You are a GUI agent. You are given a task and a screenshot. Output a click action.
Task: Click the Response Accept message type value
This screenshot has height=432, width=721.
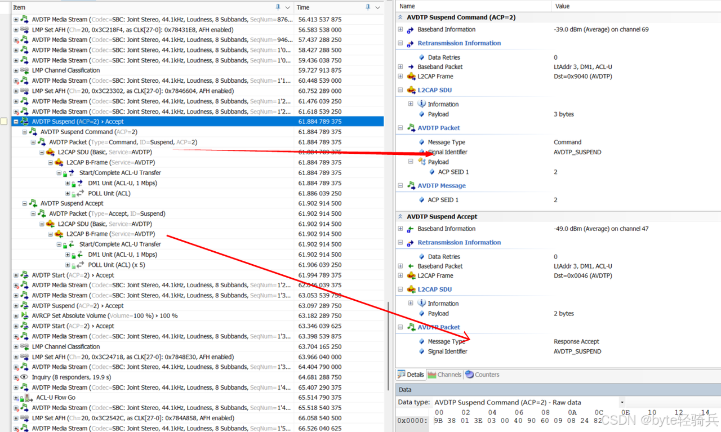[576, 341]
